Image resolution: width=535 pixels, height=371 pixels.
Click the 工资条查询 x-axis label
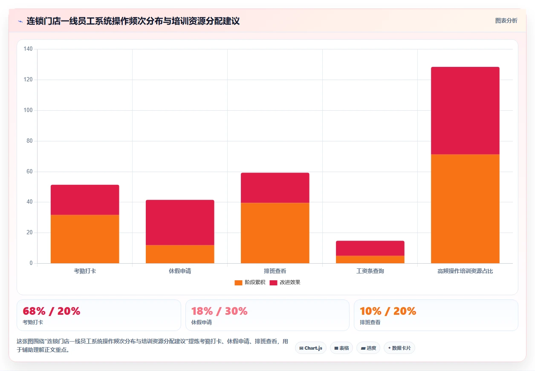coord(370,271)
